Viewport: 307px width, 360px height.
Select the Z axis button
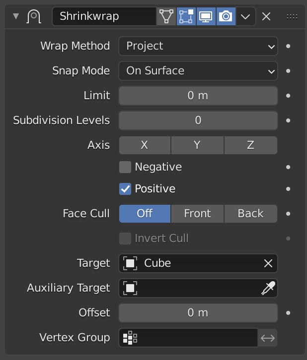[x=250, y=145]
